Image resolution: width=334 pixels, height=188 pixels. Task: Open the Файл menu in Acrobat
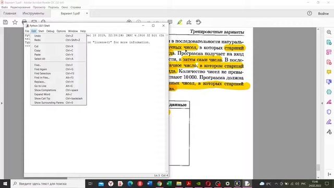pos(5,7)
